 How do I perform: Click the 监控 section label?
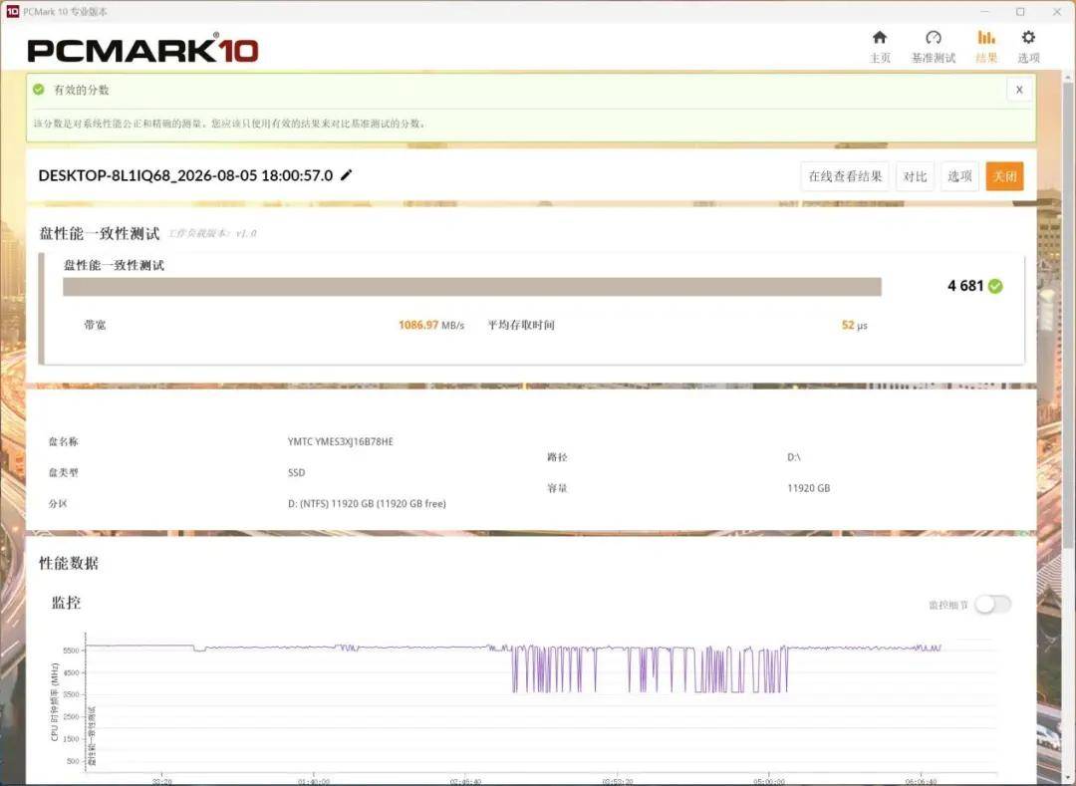tap(66, 603)
